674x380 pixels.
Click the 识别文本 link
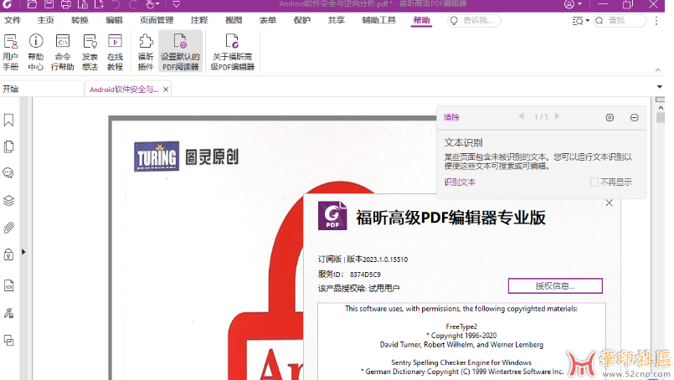[x=460, y=182]
